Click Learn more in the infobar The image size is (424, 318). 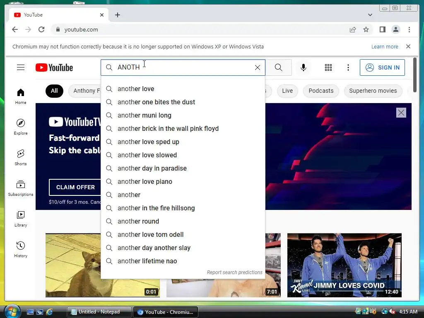[x=385, y=46]
